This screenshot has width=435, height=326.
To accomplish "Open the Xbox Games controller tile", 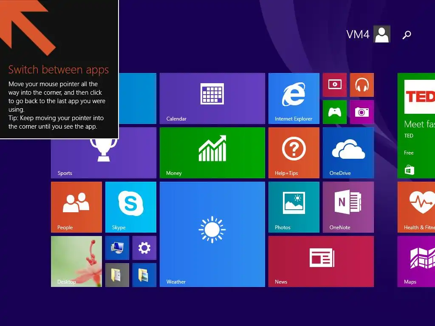I will pyautogui.click(x=335, y=112).
